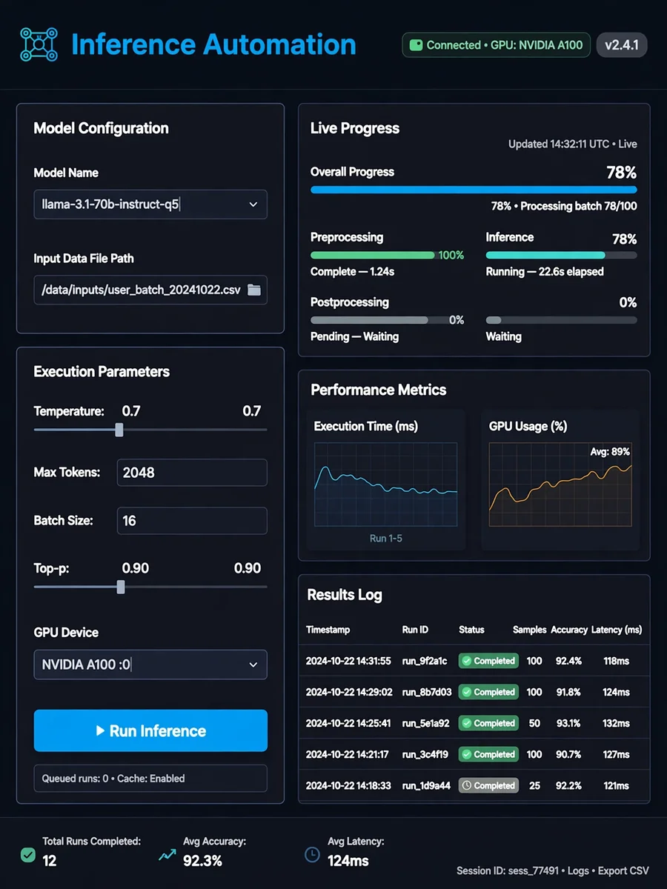The height and width of the screenshot is (889, 667).
Task: Open the Model Name dropdown
Action: 150,204
